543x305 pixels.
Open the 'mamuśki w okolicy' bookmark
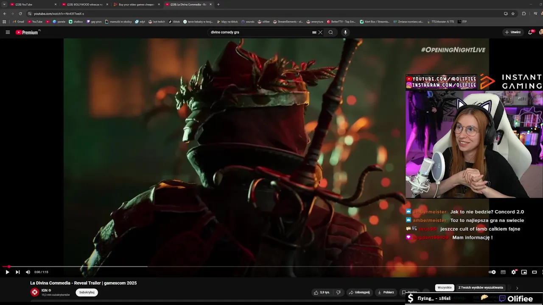tap(118, 22)
